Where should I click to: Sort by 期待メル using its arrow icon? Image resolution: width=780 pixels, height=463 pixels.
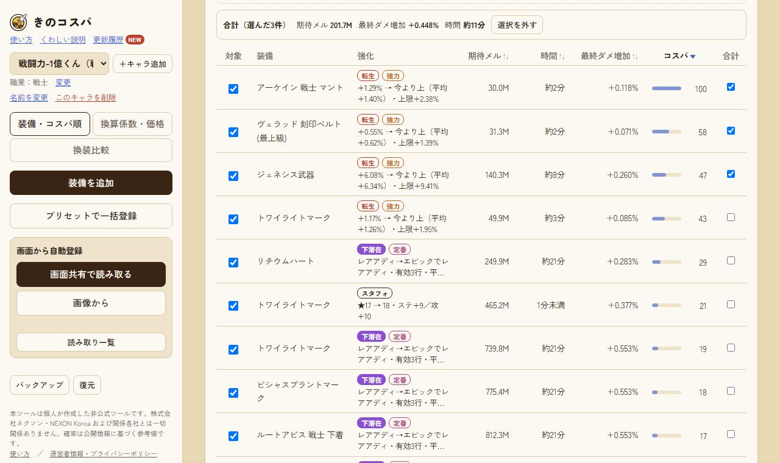click(x=506, y=57)
